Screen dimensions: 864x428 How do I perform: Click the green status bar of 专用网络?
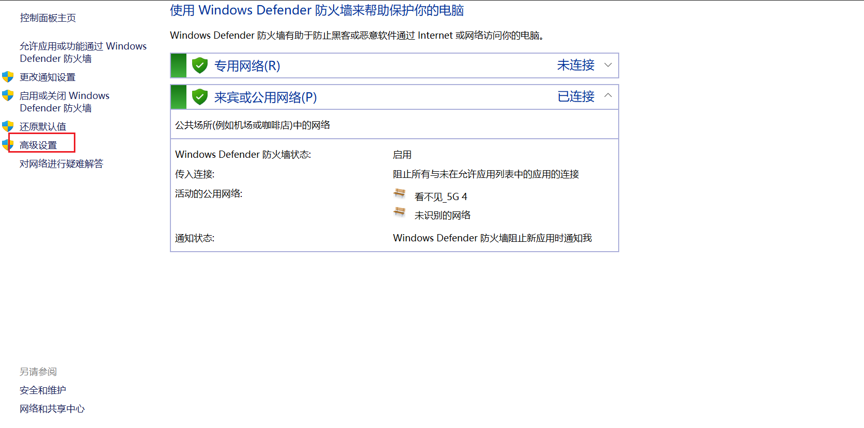pyautogui.click(x=178, y=65)
